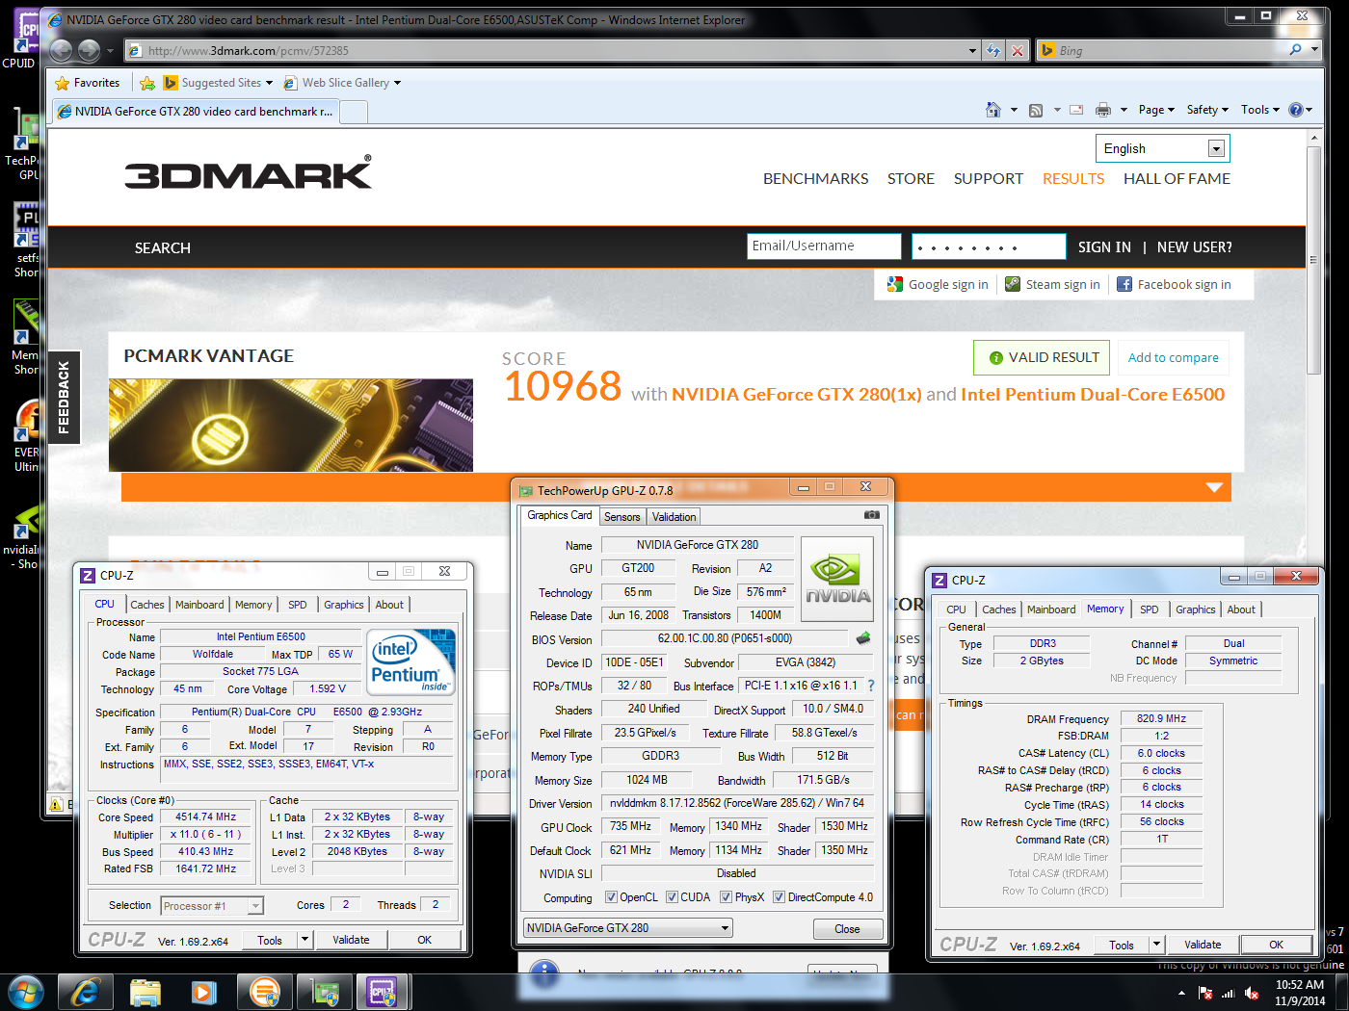This screenshot has height=1011, width=1349.
Task: Click the GPU-Z BIOS save chip icon
Action: [x=863, y=637]
